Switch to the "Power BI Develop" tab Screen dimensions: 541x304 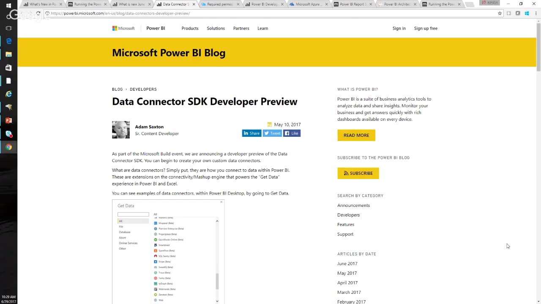point(264,4)
